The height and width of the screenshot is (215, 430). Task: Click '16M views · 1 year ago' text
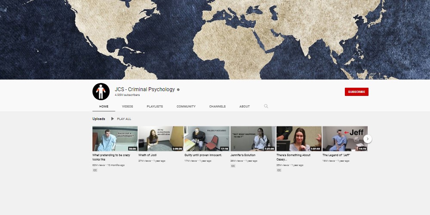pos(336,161)
